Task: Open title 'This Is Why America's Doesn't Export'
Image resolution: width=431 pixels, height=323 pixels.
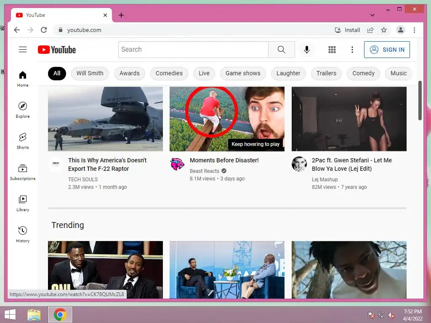Action: coord(107,164)
